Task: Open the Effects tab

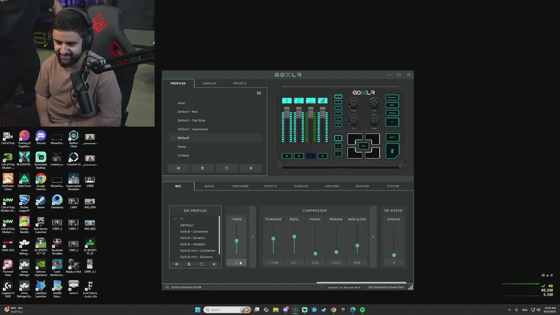Action: pos(270,186)
